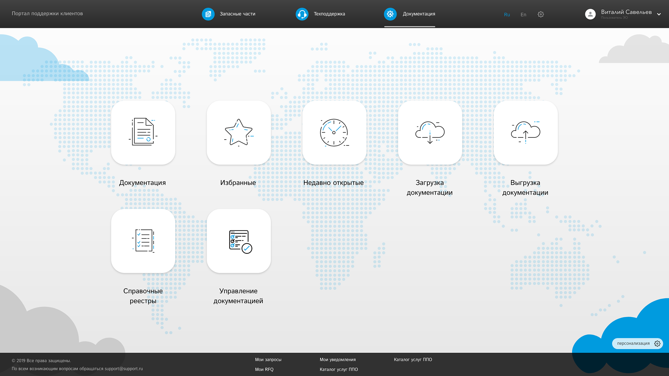The image size is (669, 376).
Task: Click the Техподдержка headset icon
Action: pos(302,14)
